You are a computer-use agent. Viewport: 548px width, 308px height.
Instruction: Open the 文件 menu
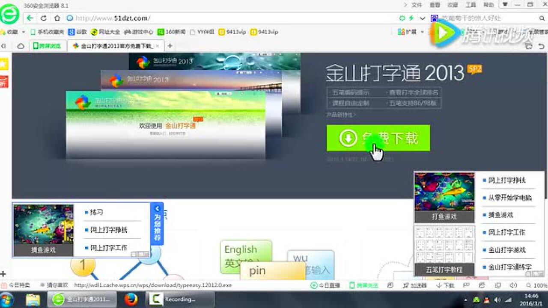click(417, 5)
